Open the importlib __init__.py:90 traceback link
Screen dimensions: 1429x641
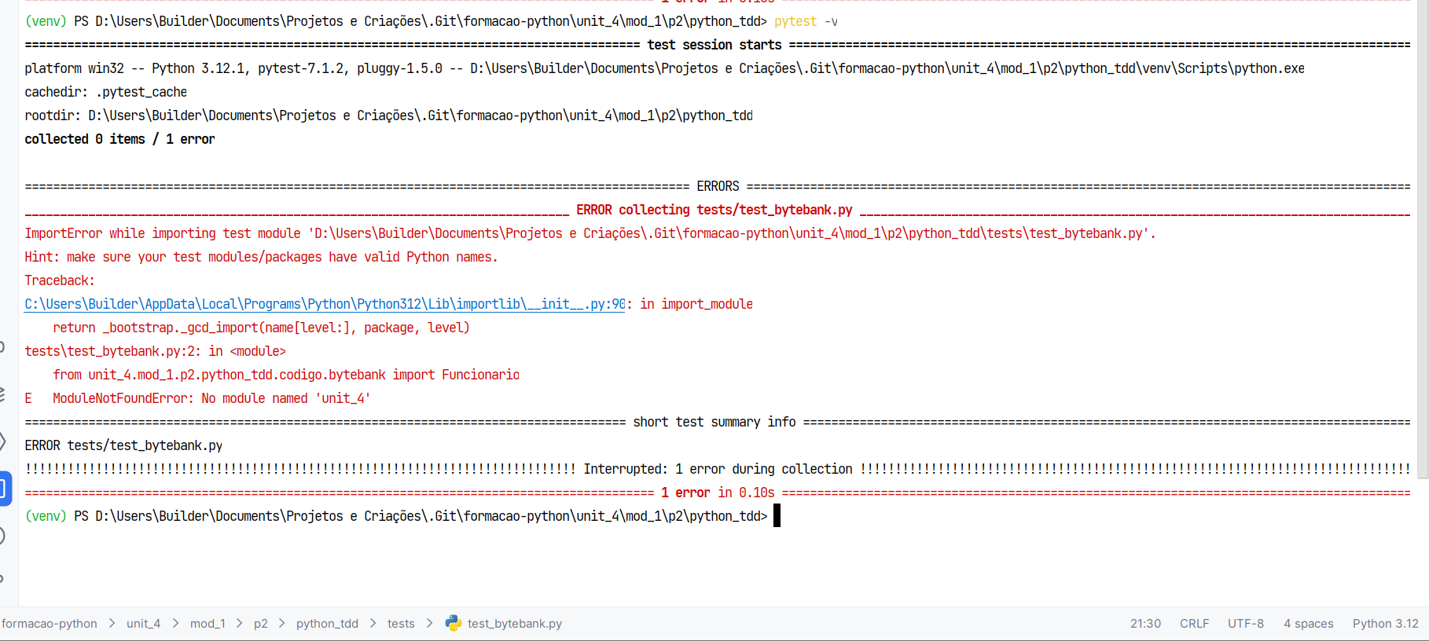(x=325, y=304)
